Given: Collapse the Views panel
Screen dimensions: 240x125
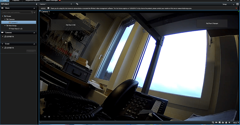Looking at the screenshot, I should tap(34, 8).
